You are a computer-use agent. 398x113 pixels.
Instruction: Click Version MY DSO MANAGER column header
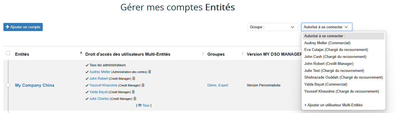[274, 54]
